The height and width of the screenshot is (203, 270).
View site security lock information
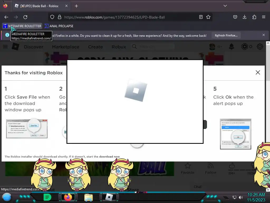(x=60, y=17)
